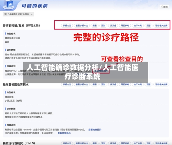Select 预防 tag for 肾结石残留/复发
Screen dimensions: 172x145
[x=103, y=25]
